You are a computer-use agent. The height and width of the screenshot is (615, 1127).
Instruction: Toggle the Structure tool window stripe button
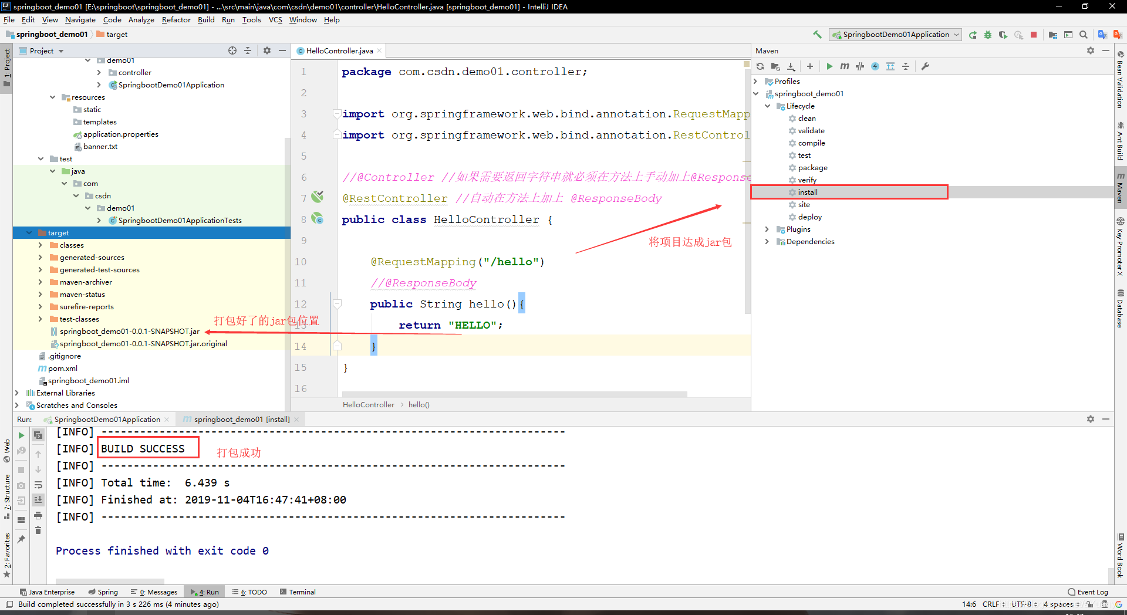click(6, 496)
